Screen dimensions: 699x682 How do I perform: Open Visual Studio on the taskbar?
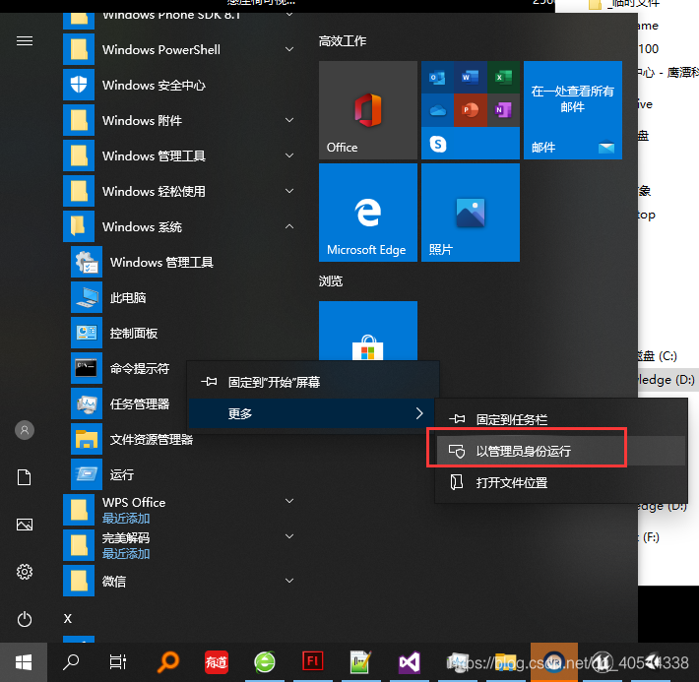pyautogui.click(x=410, y=662)
